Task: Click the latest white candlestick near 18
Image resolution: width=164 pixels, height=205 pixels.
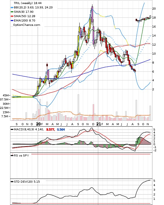Action: [150, 17]
